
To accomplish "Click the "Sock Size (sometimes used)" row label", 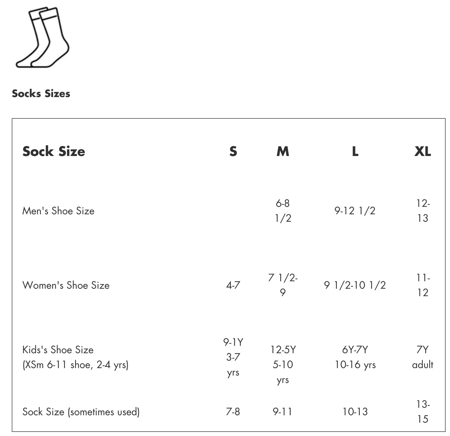I will (x=81, y=412).
